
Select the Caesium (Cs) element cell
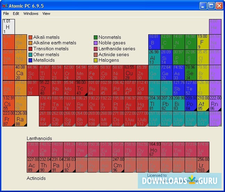[x=9, y=103]
